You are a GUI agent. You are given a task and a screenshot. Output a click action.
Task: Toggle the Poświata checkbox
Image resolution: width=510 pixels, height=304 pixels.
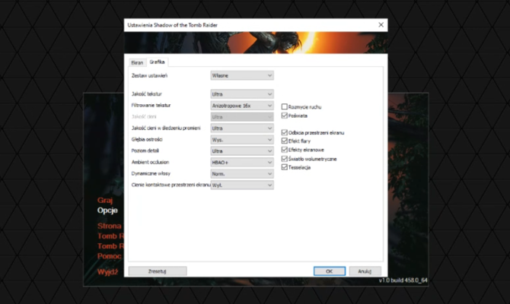pyautogui.click(x=284, y=116)
